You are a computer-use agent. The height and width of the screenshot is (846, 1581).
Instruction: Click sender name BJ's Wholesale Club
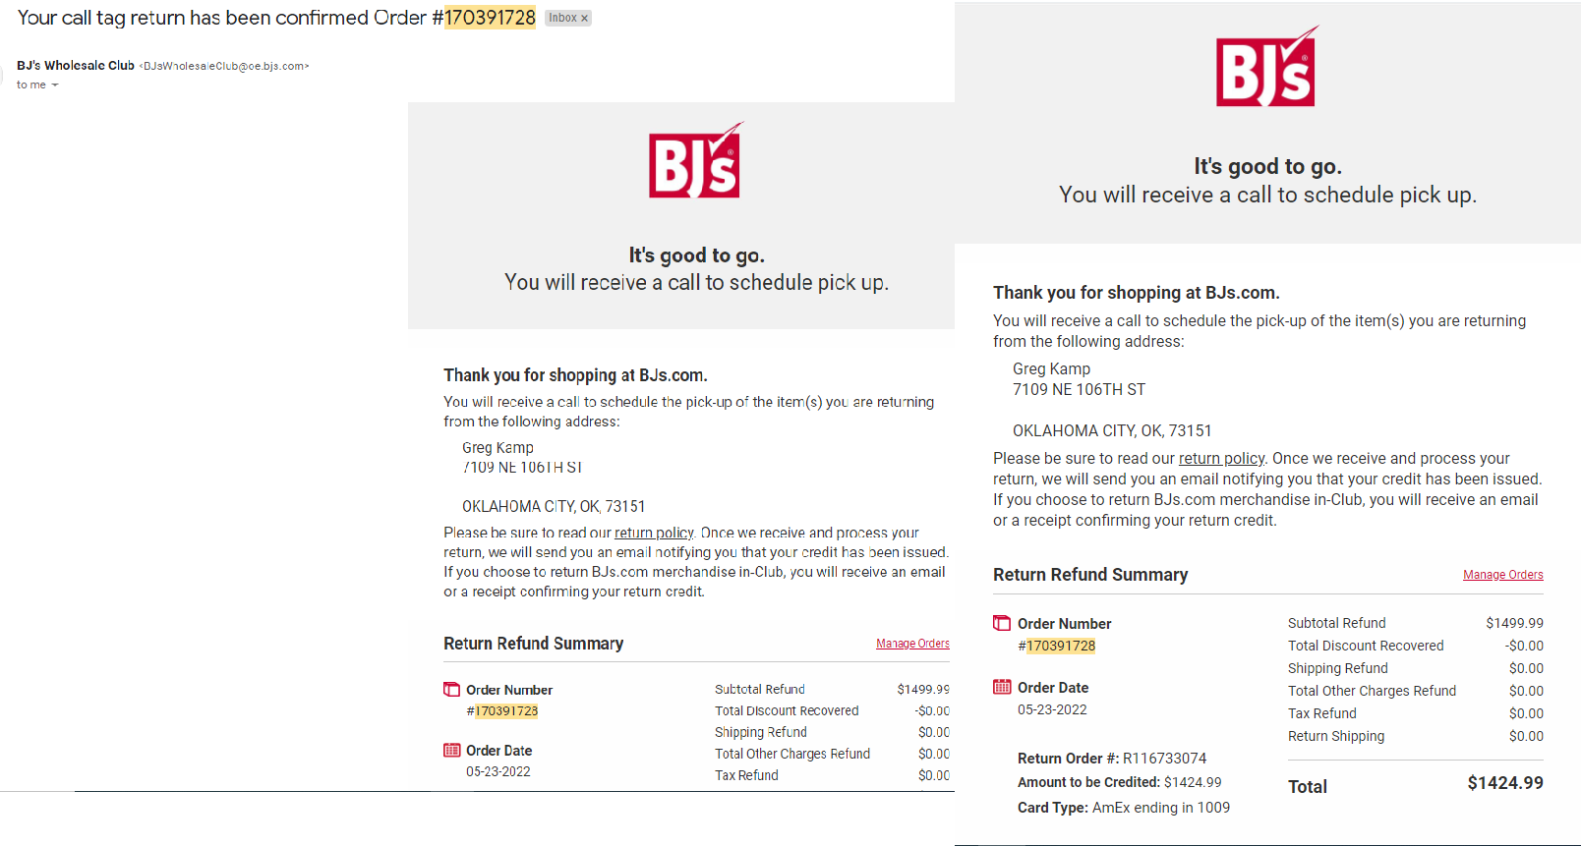tap(76, 66)
